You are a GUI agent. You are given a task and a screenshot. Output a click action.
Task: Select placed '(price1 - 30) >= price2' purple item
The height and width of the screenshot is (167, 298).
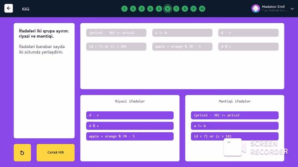(235, 116)
